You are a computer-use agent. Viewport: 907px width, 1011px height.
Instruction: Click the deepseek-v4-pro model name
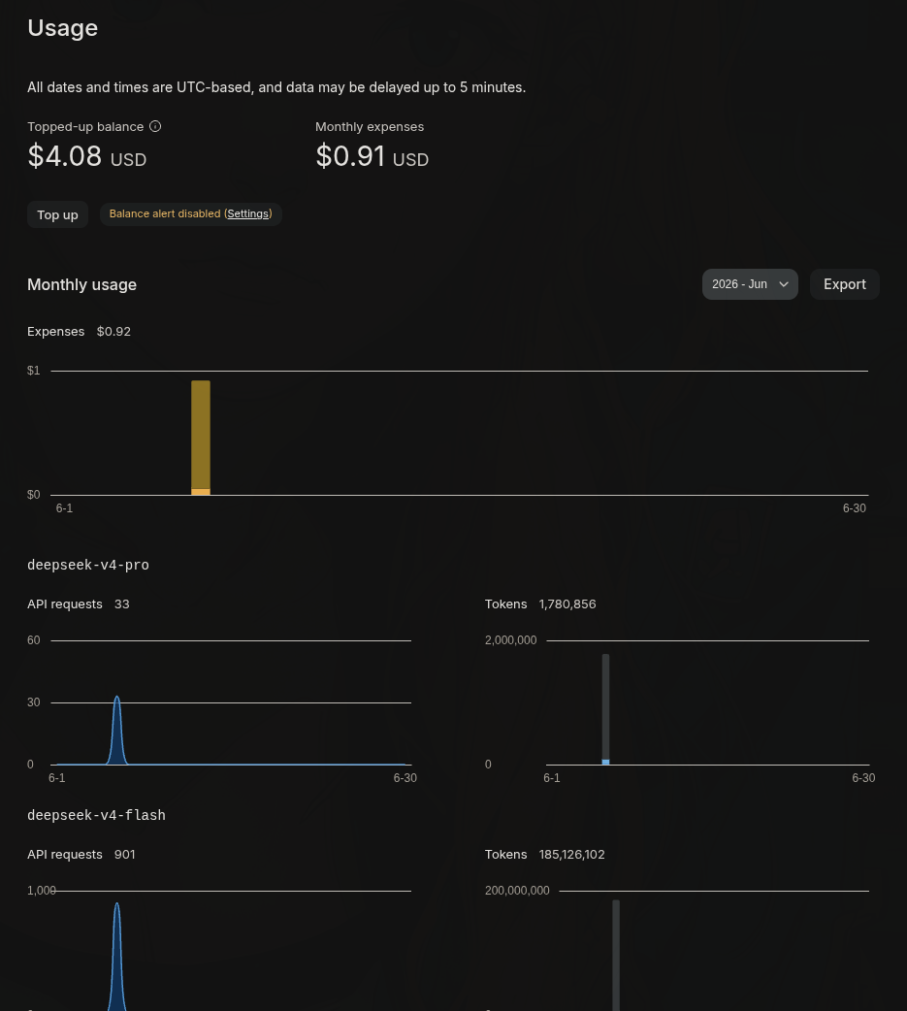pos(88,565)
